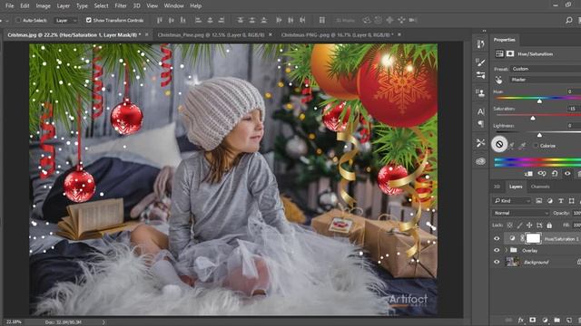Uncheck Show Transform Controls
The width and height of the screenshot is (581, 326).
[x=89, y=20]
